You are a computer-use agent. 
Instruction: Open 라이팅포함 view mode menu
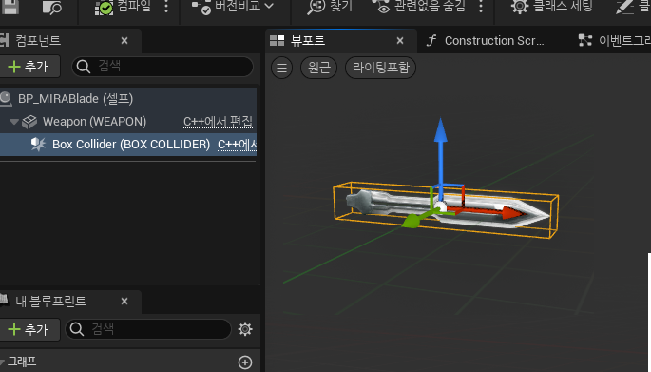tap(381, 68)
